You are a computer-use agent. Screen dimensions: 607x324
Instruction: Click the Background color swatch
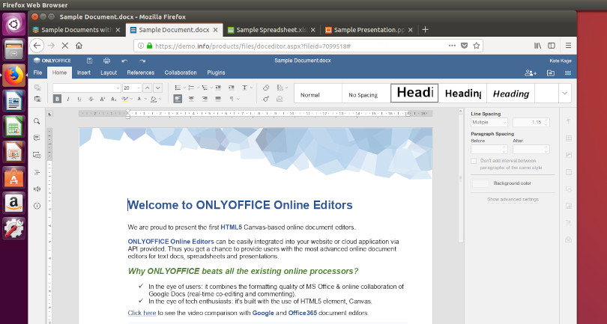coord(480,183)
